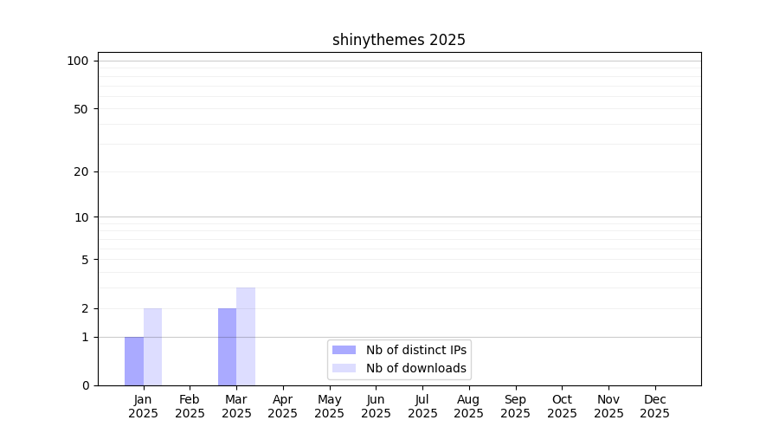The image size is (779, 433).
Task: Select the Oct 2025 x-axis label
Action: 562,406
